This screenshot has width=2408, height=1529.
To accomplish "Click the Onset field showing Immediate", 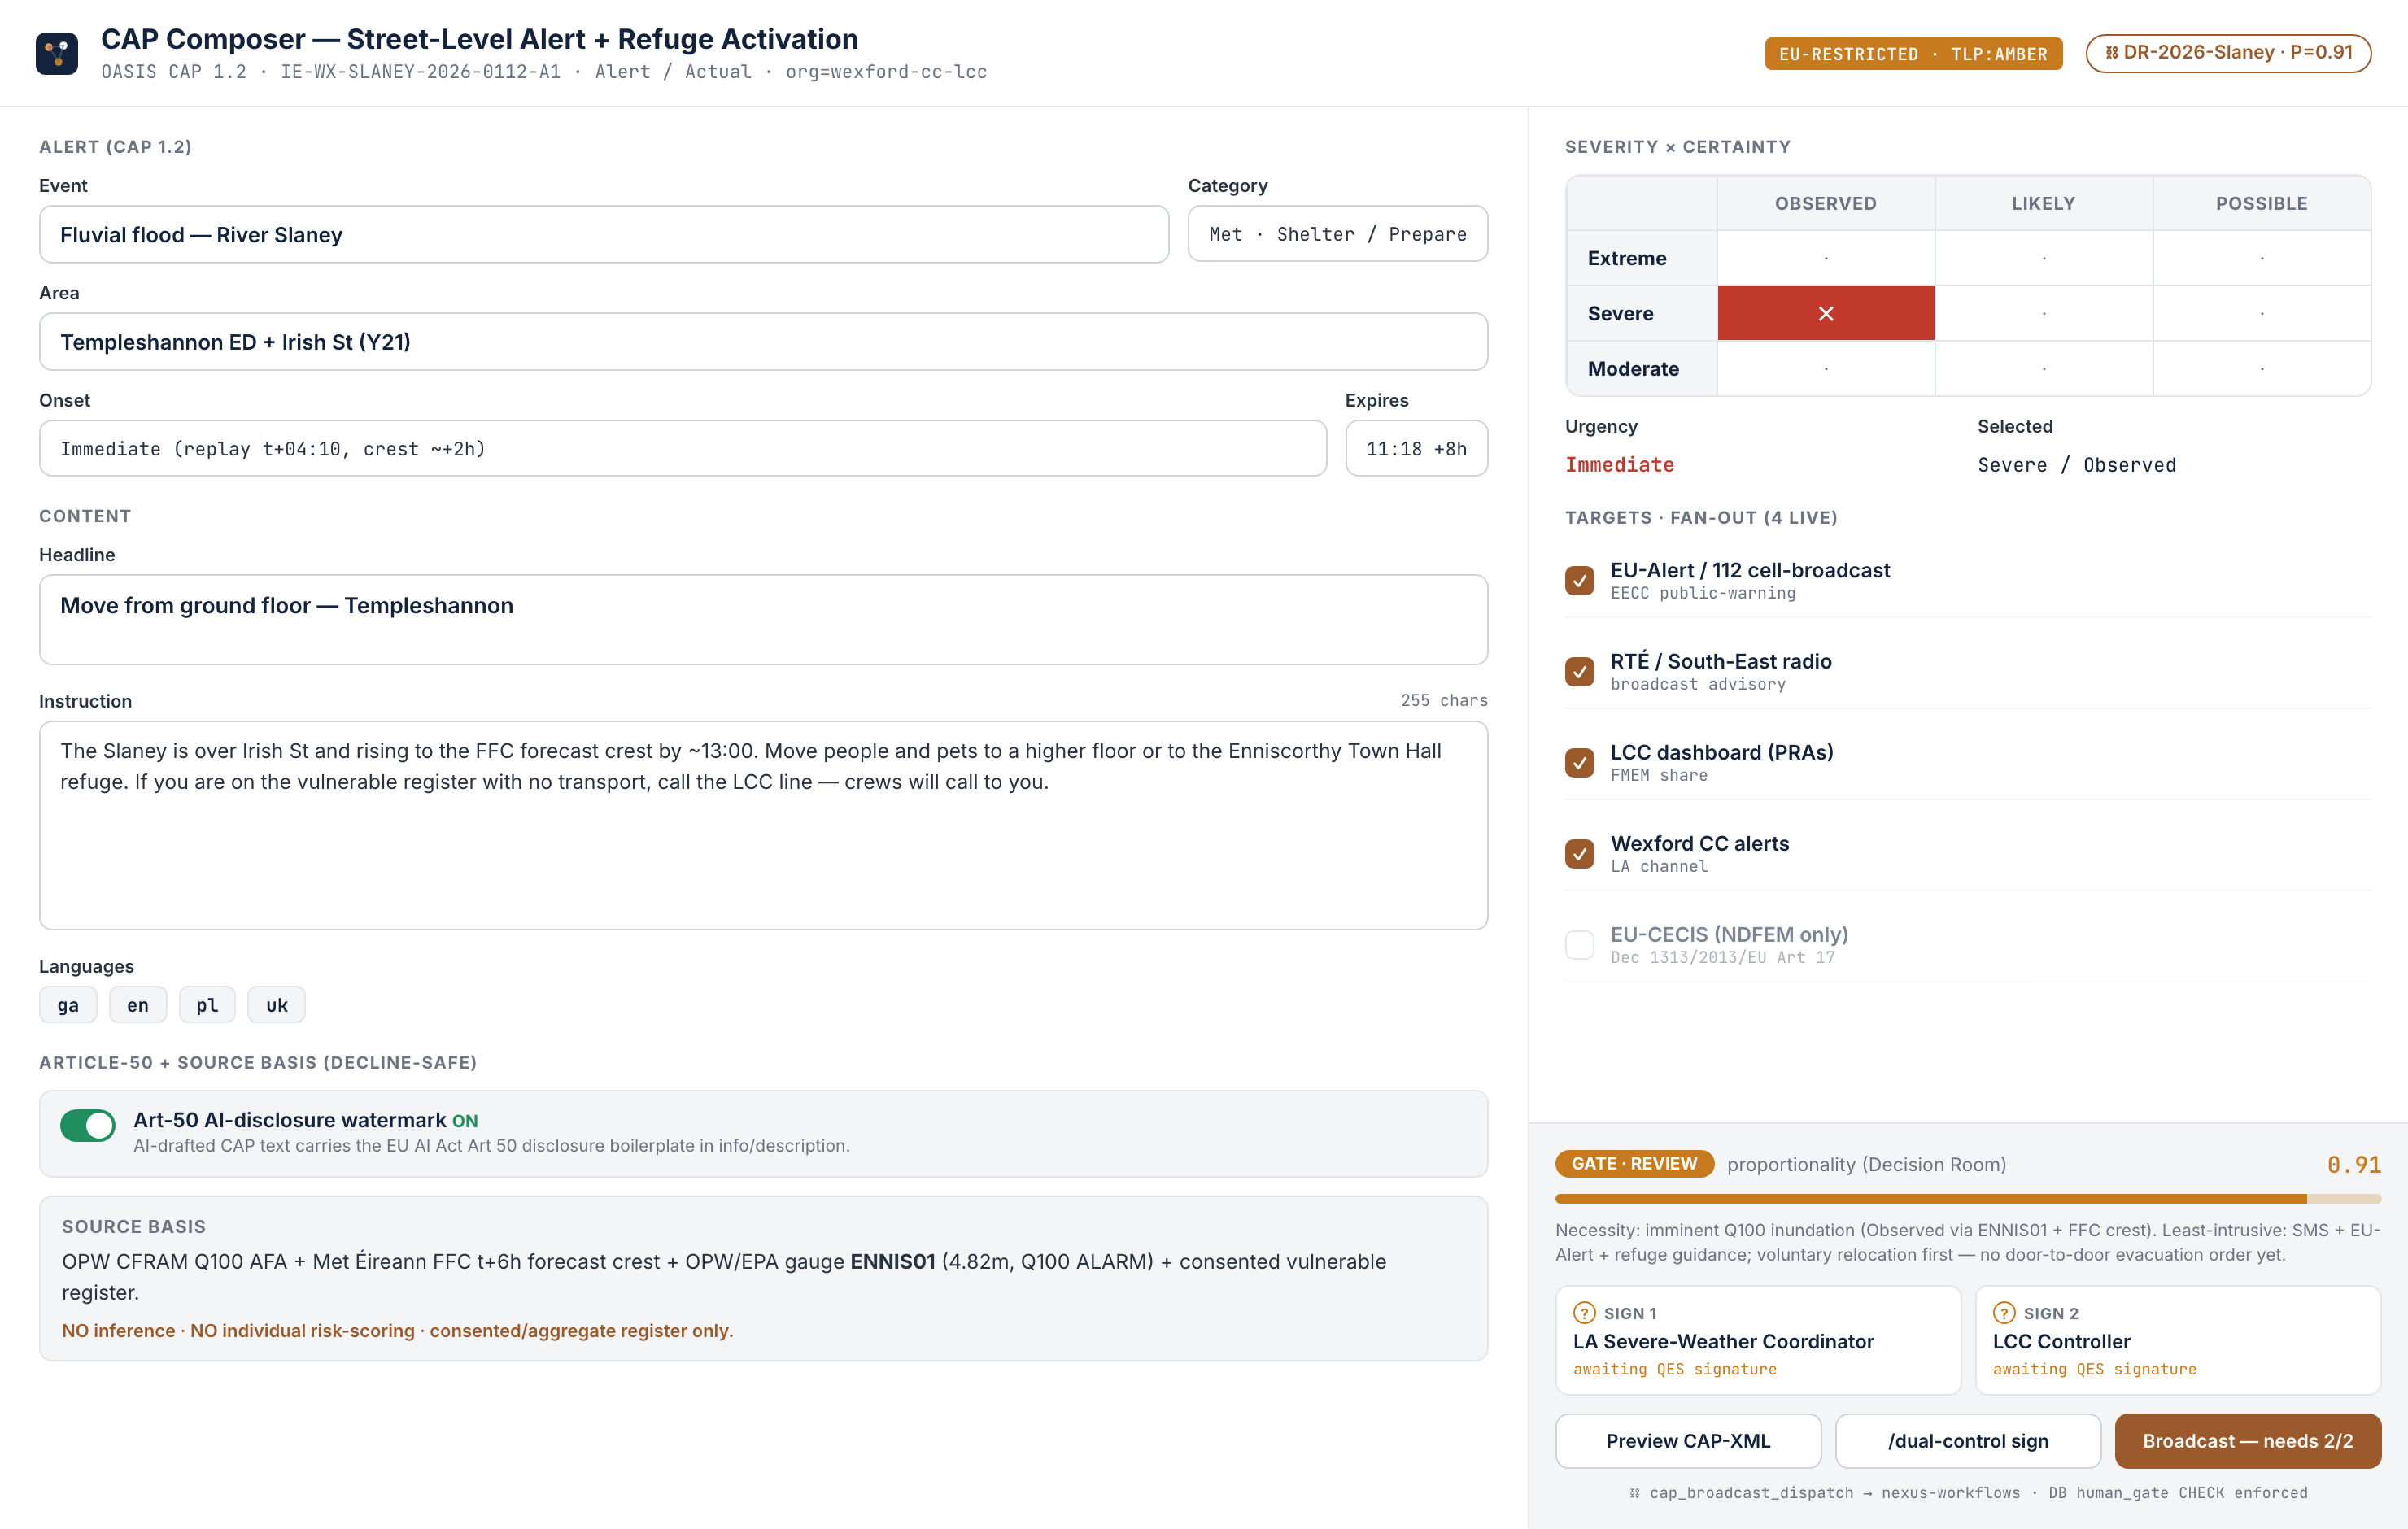I will click(x=683, y=448).
